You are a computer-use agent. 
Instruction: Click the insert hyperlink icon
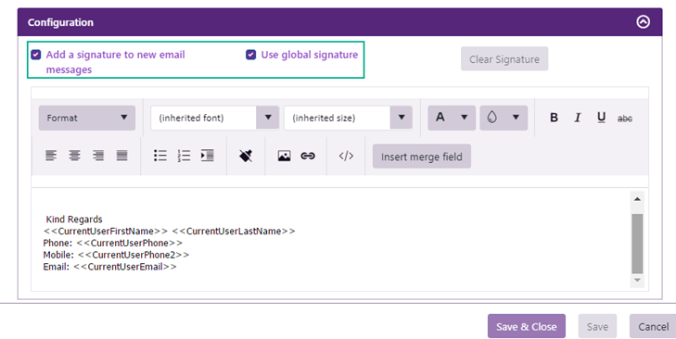pos(308,156)
